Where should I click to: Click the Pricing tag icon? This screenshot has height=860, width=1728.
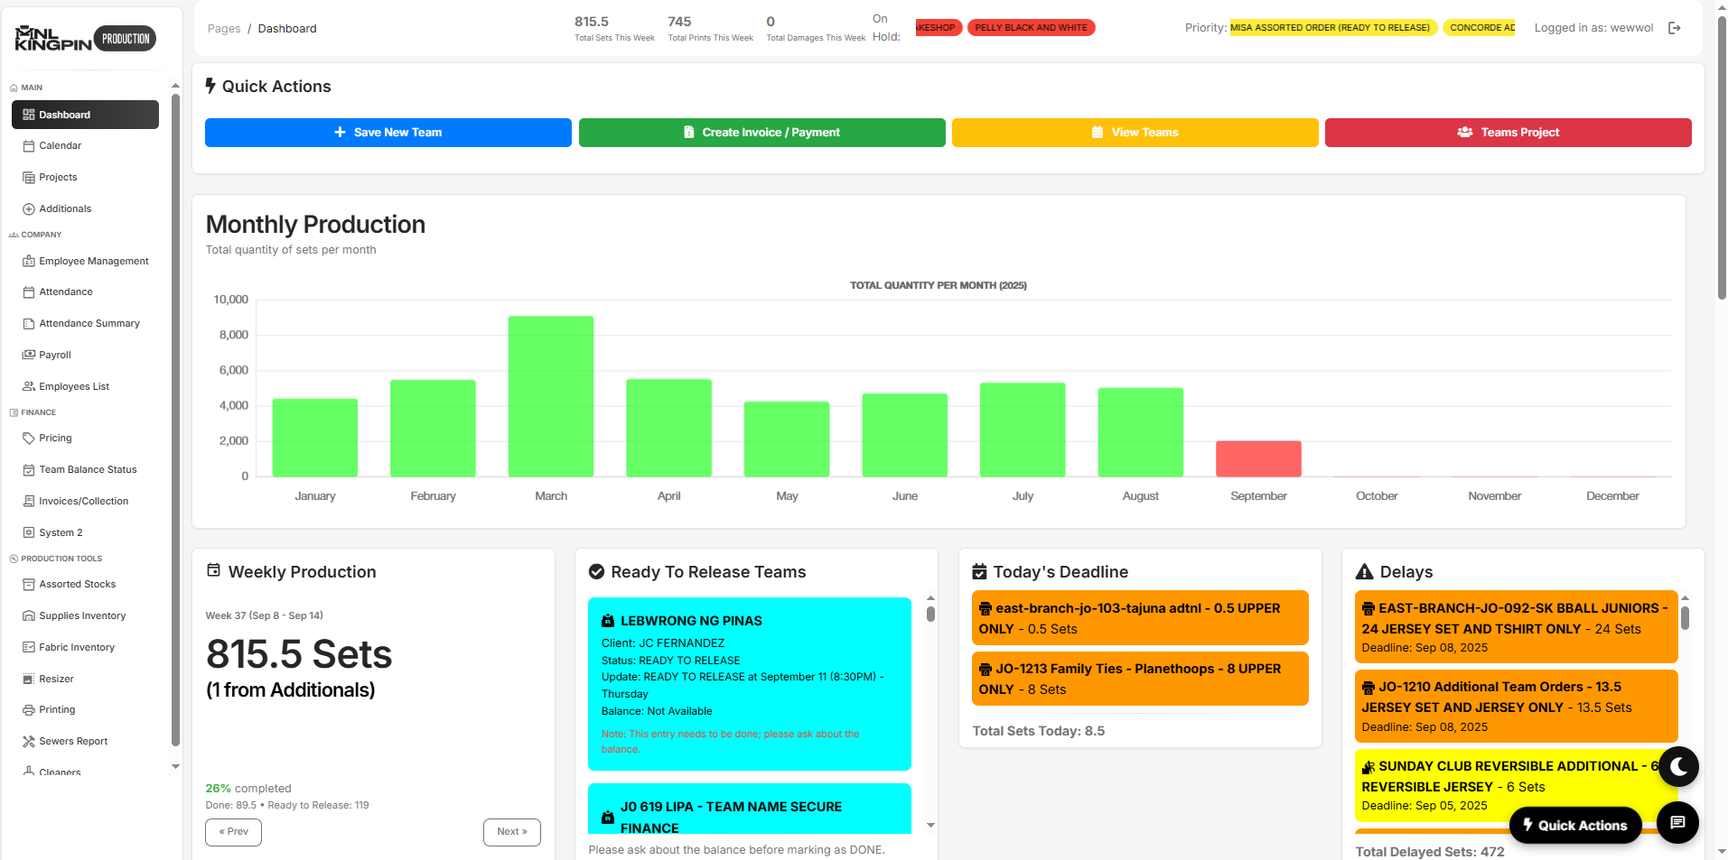(x=29, y=439)
